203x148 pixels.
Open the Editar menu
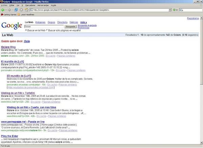click(x=12, y=5)
